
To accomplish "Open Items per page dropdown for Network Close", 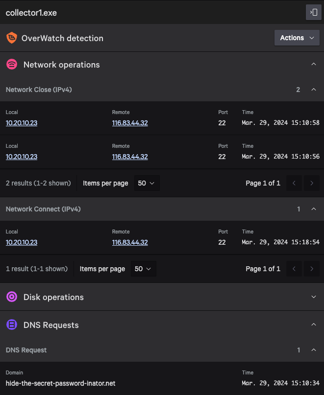I will (x=147, y=183).
